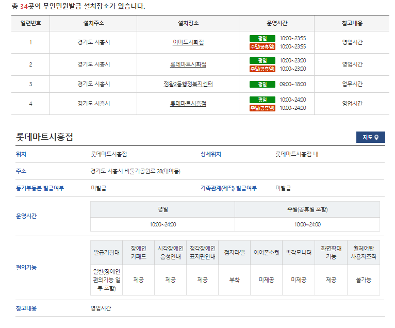The image size is (395, 328).
Task: Click the 주말(공휴일) badge in the 롯데마트시흥점 row
Action: click(x=262, y=108)
